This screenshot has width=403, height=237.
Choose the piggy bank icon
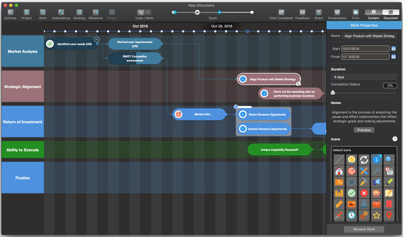pyautogui.click(x=376, y=193)
